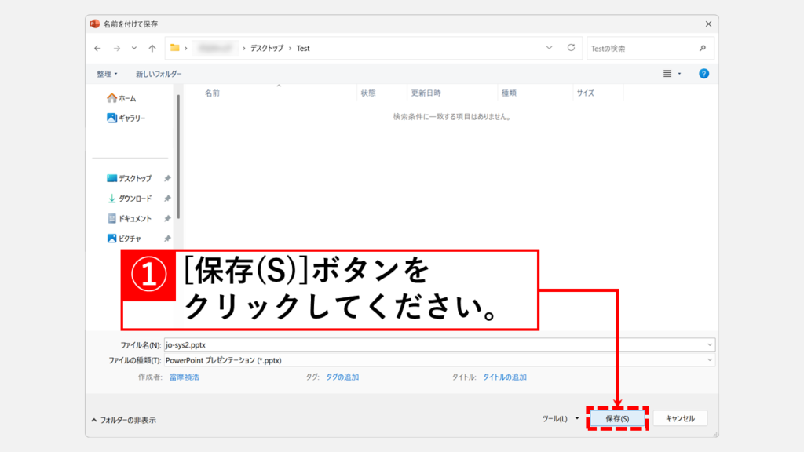
Task: Click the Back navigation arrow
Action: [97, 48]
